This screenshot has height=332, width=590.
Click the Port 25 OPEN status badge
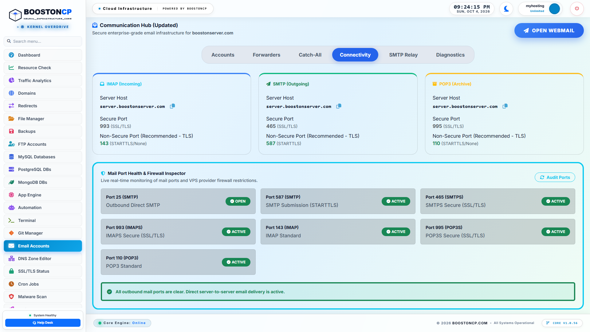tap(238, 201)
